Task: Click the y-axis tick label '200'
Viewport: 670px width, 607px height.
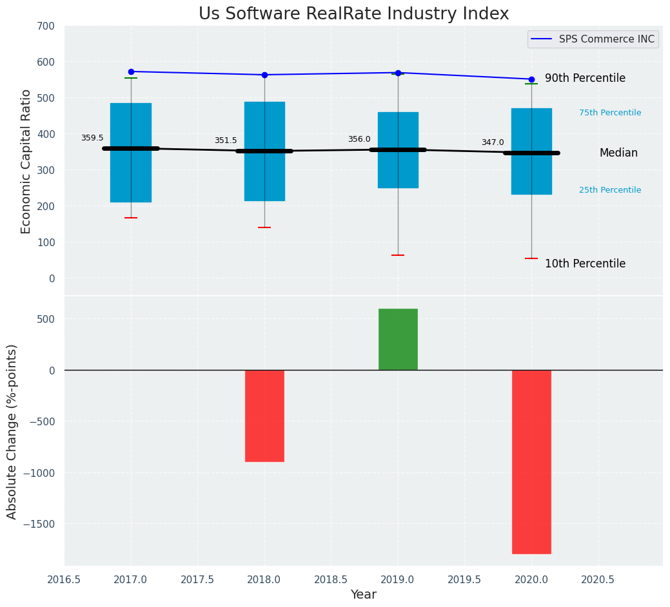Action: [46, 207]
